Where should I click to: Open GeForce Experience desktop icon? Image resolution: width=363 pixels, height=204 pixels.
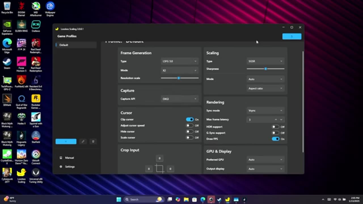(7, 27)
